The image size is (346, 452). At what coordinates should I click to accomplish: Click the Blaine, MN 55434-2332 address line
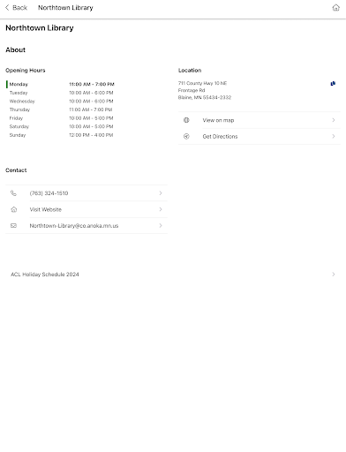205,97
